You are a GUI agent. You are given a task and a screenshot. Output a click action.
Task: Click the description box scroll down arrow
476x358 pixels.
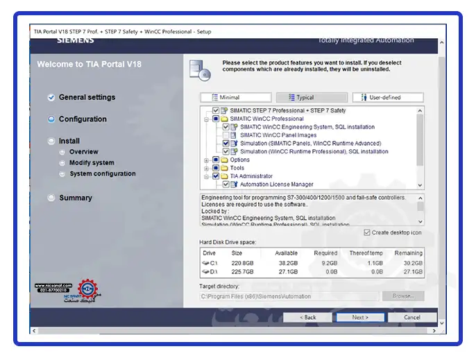point(420,221)
